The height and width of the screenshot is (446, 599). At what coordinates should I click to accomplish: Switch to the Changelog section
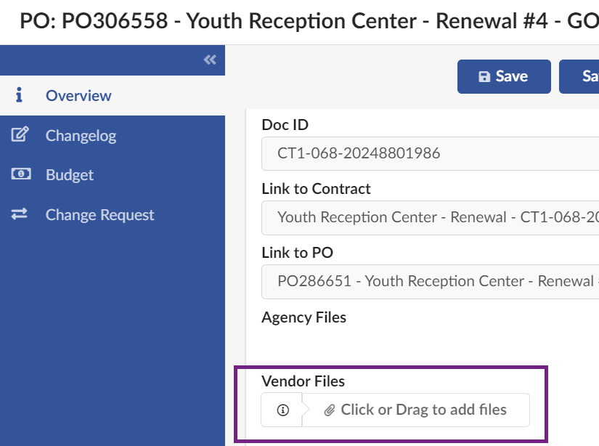[81, 135]
